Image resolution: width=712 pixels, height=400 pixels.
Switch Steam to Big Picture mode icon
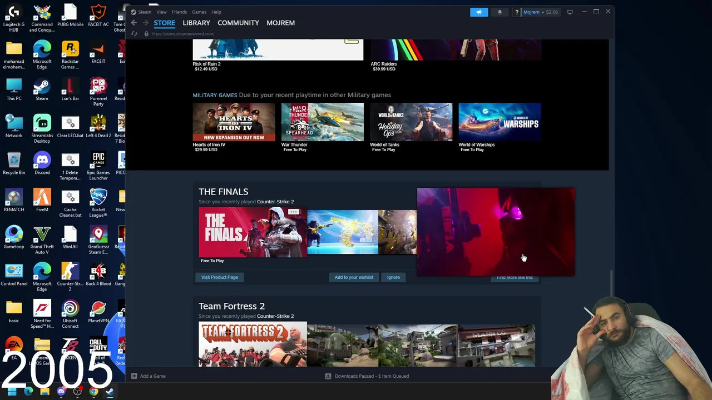tap(570, 12)
